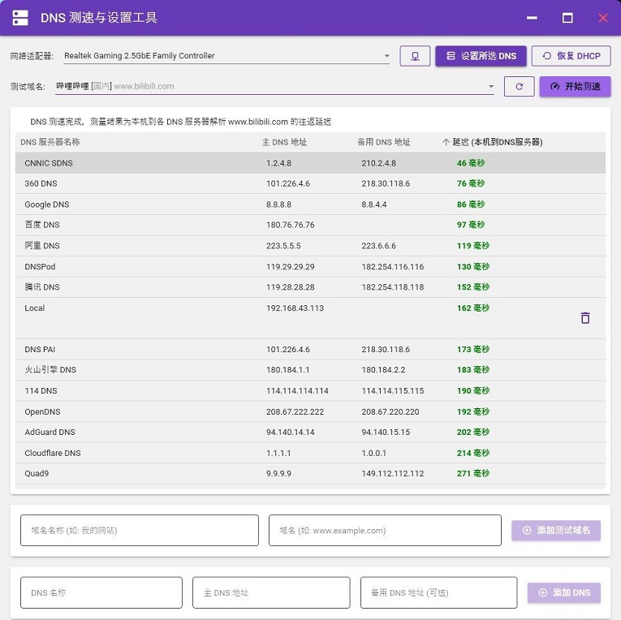The width and height of the screenshot is (621, 620).
Task: Click 设置所选 DNS button
Action: click(x=481, y=56)
